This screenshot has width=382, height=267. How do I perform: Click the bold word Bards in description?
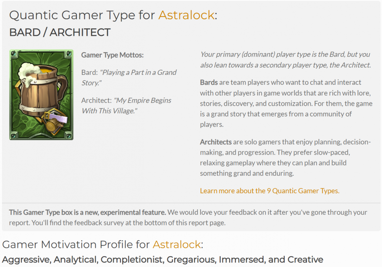(x=209, y=83)
